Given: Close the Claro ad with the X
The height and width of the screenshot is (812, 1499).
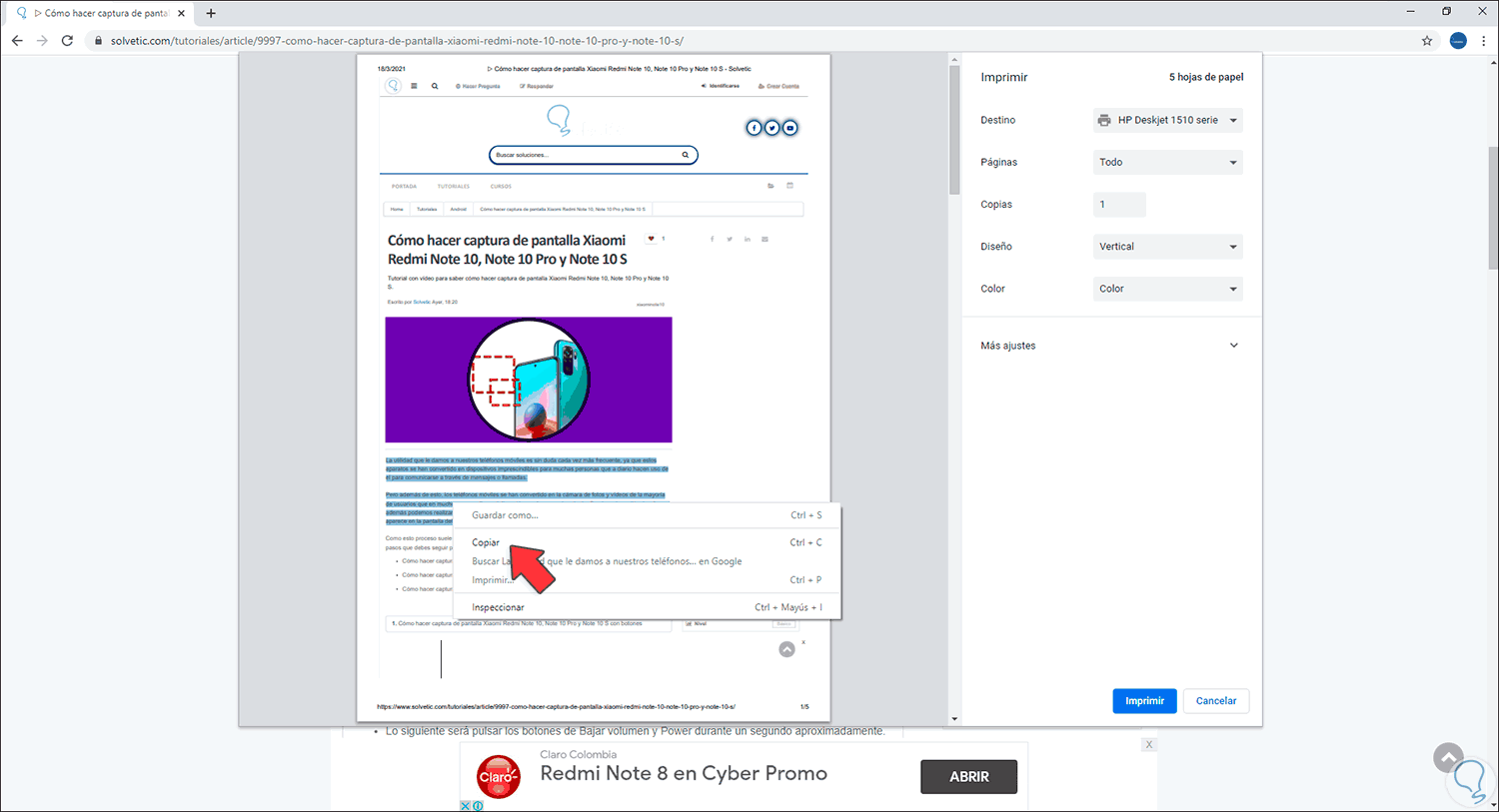Looking at the screenshot, I should [x=1149, y=745].
